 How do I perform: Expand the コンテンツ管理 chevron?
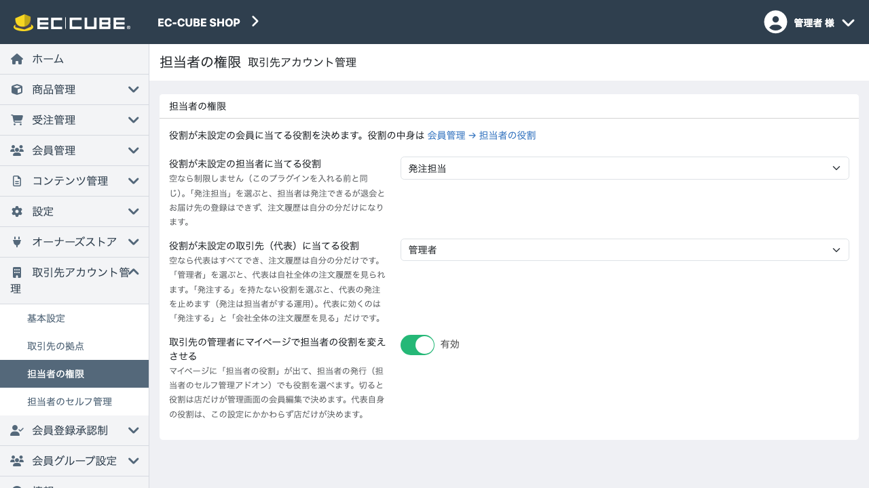[134, 181]
